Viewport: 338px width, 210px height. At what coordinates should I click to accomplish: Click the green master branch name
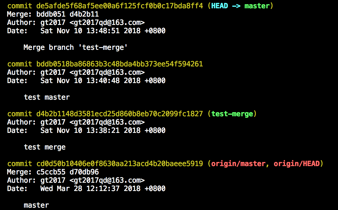click(257, 6)
